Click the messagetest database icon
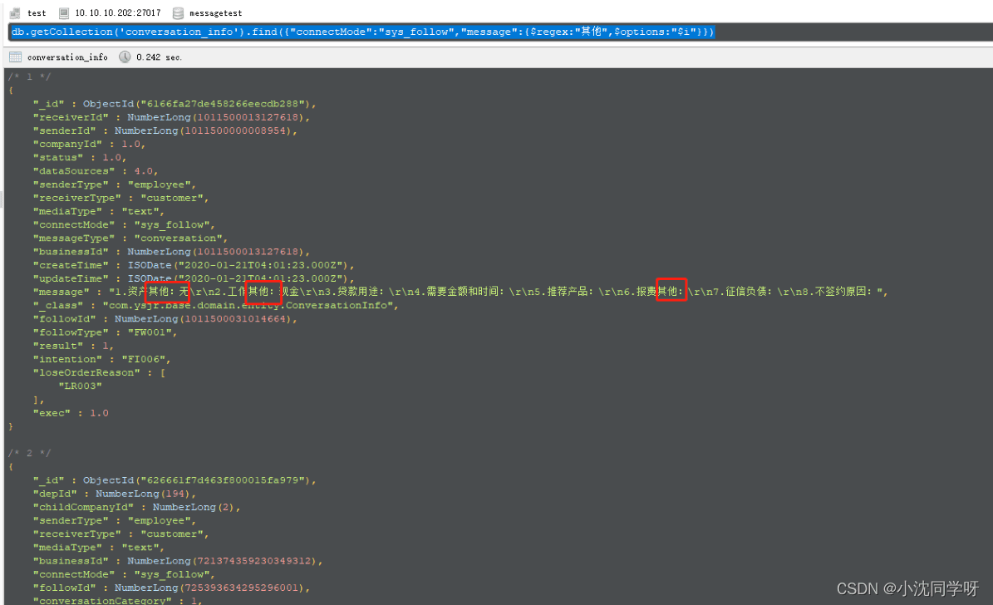 tap(179, 12)
